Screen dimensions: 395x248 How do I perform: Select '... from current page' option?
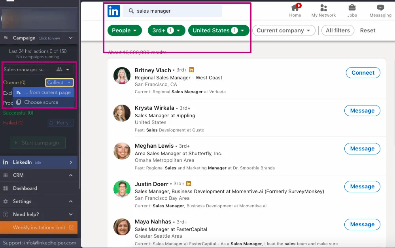[43, 92]
